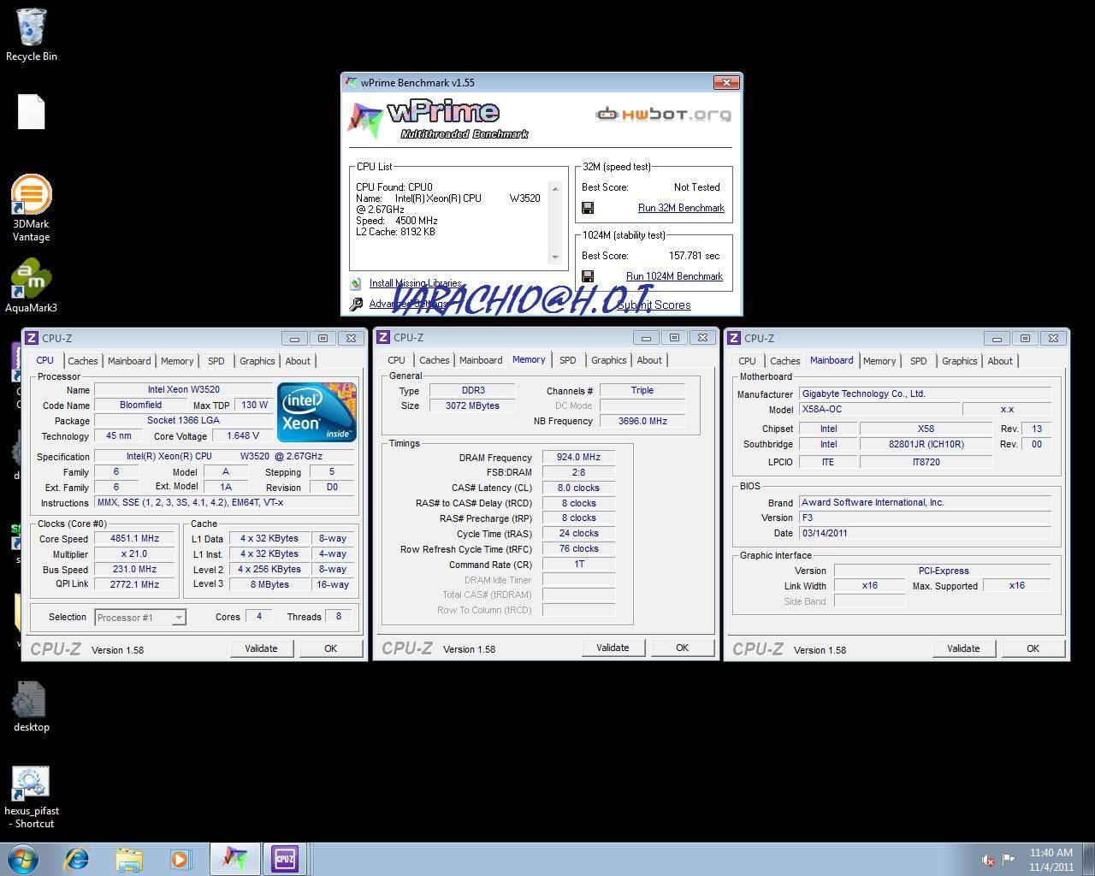Viewport: 1095px width, 876px height.
Task: Click the Core Speed 4851.1 MHz field
Action: tap(134, 539)
